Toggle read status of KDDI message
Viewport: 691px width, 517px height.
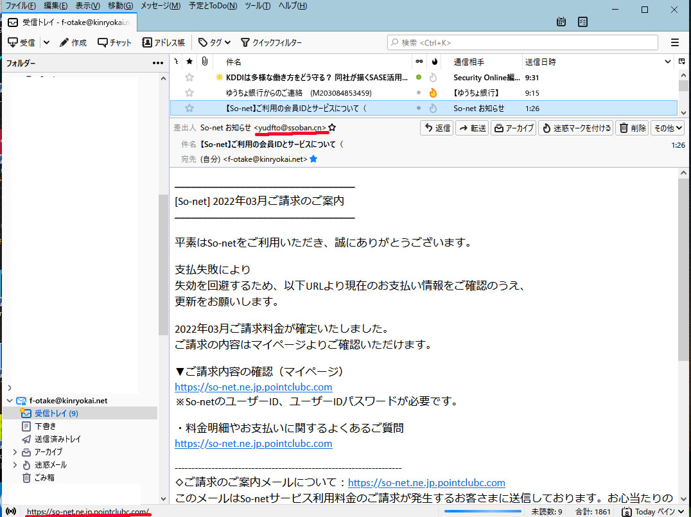[419, 77]
